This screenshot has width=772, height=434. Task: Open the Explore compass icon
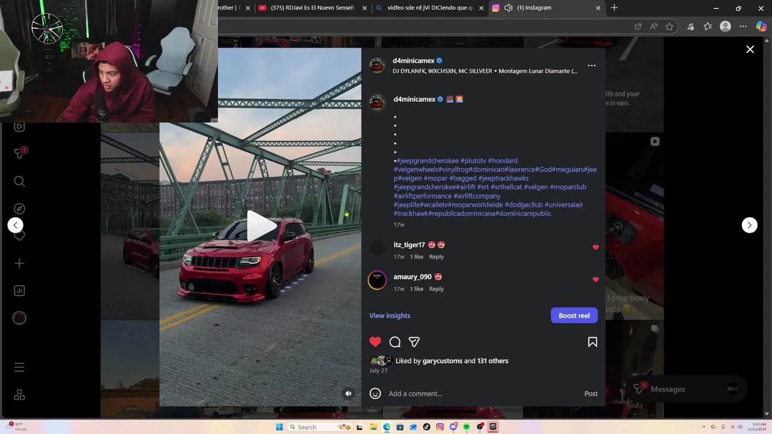pos(19,209)
